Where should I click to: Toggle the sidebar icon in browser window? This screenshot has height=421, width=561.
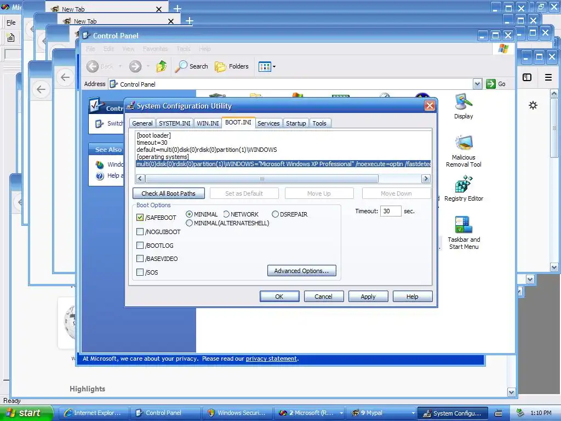click(527, 77)
